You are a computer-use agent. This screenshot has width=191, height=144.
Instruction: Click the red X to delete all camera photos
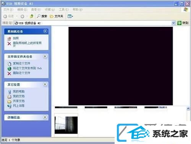9,44
